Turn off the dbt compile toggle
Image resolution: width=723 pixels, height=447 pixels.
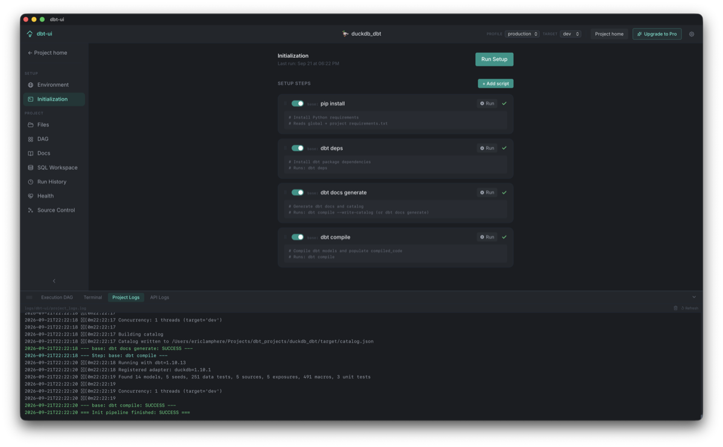click(x=298, y=237)
